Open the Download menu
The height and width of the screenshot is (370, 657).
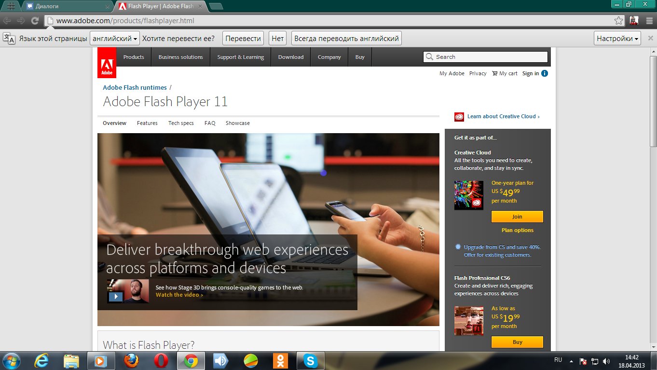pos(291,57)
